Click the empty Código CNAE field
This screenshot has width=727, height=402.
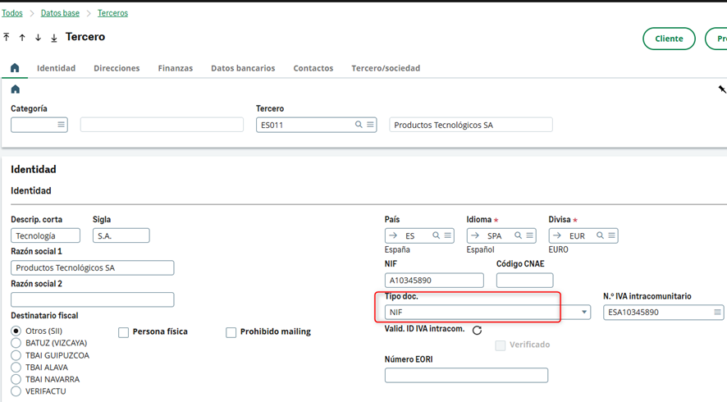[524, 280]
